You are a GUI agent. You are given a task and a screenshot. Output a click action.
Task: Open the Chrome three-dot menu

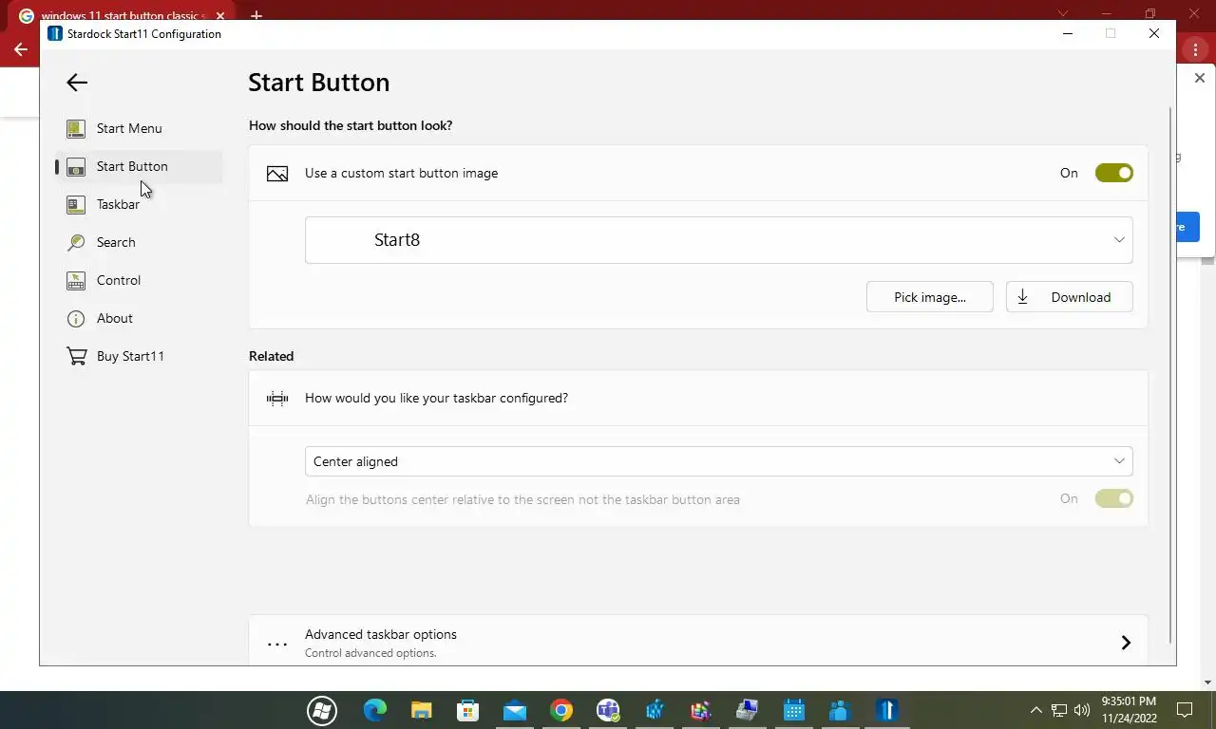tap(1195, 49)
